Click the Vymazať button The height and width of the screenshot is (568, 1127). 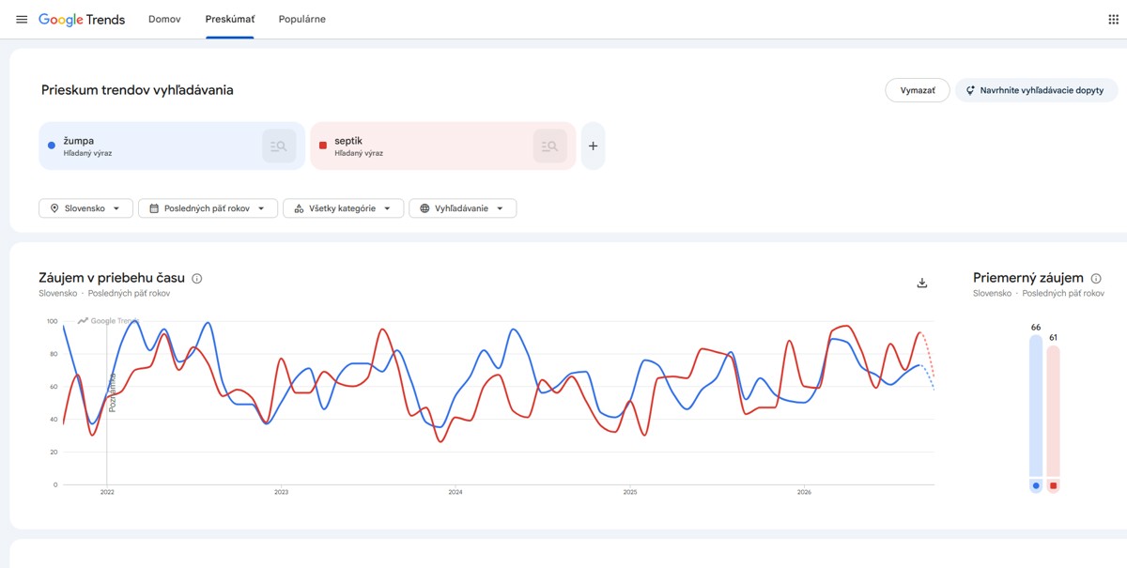click(918, 90)
